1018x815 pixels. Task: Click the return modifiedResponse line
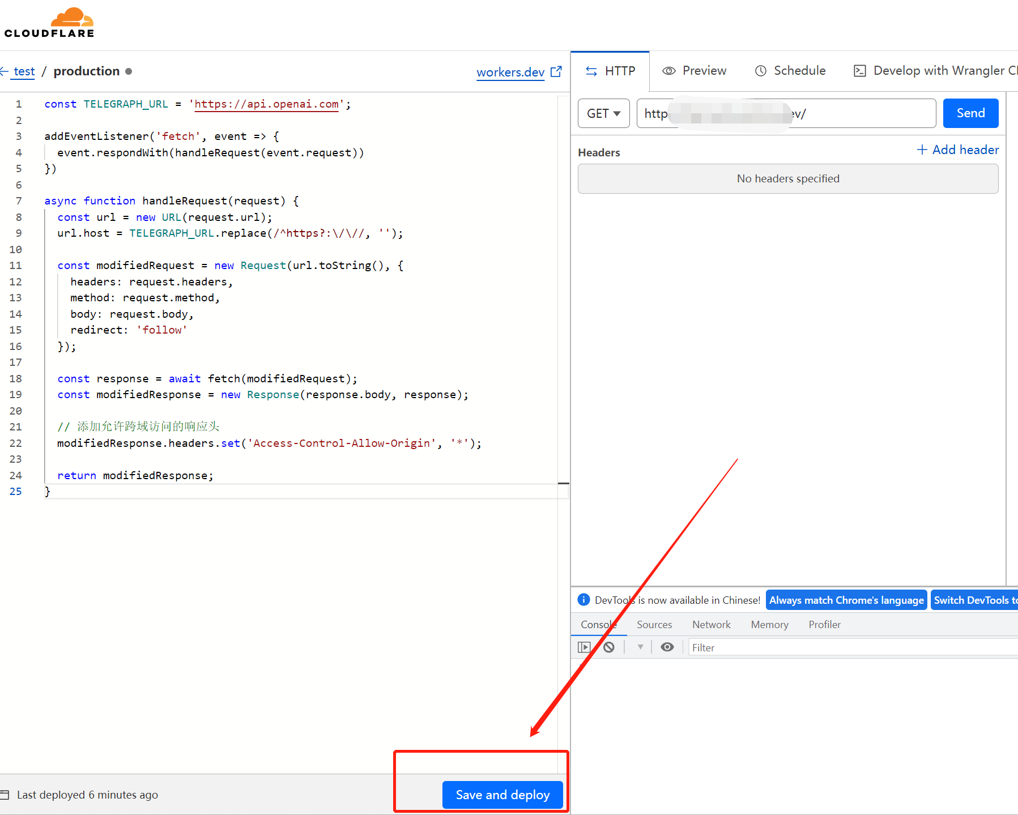point(135,476)
